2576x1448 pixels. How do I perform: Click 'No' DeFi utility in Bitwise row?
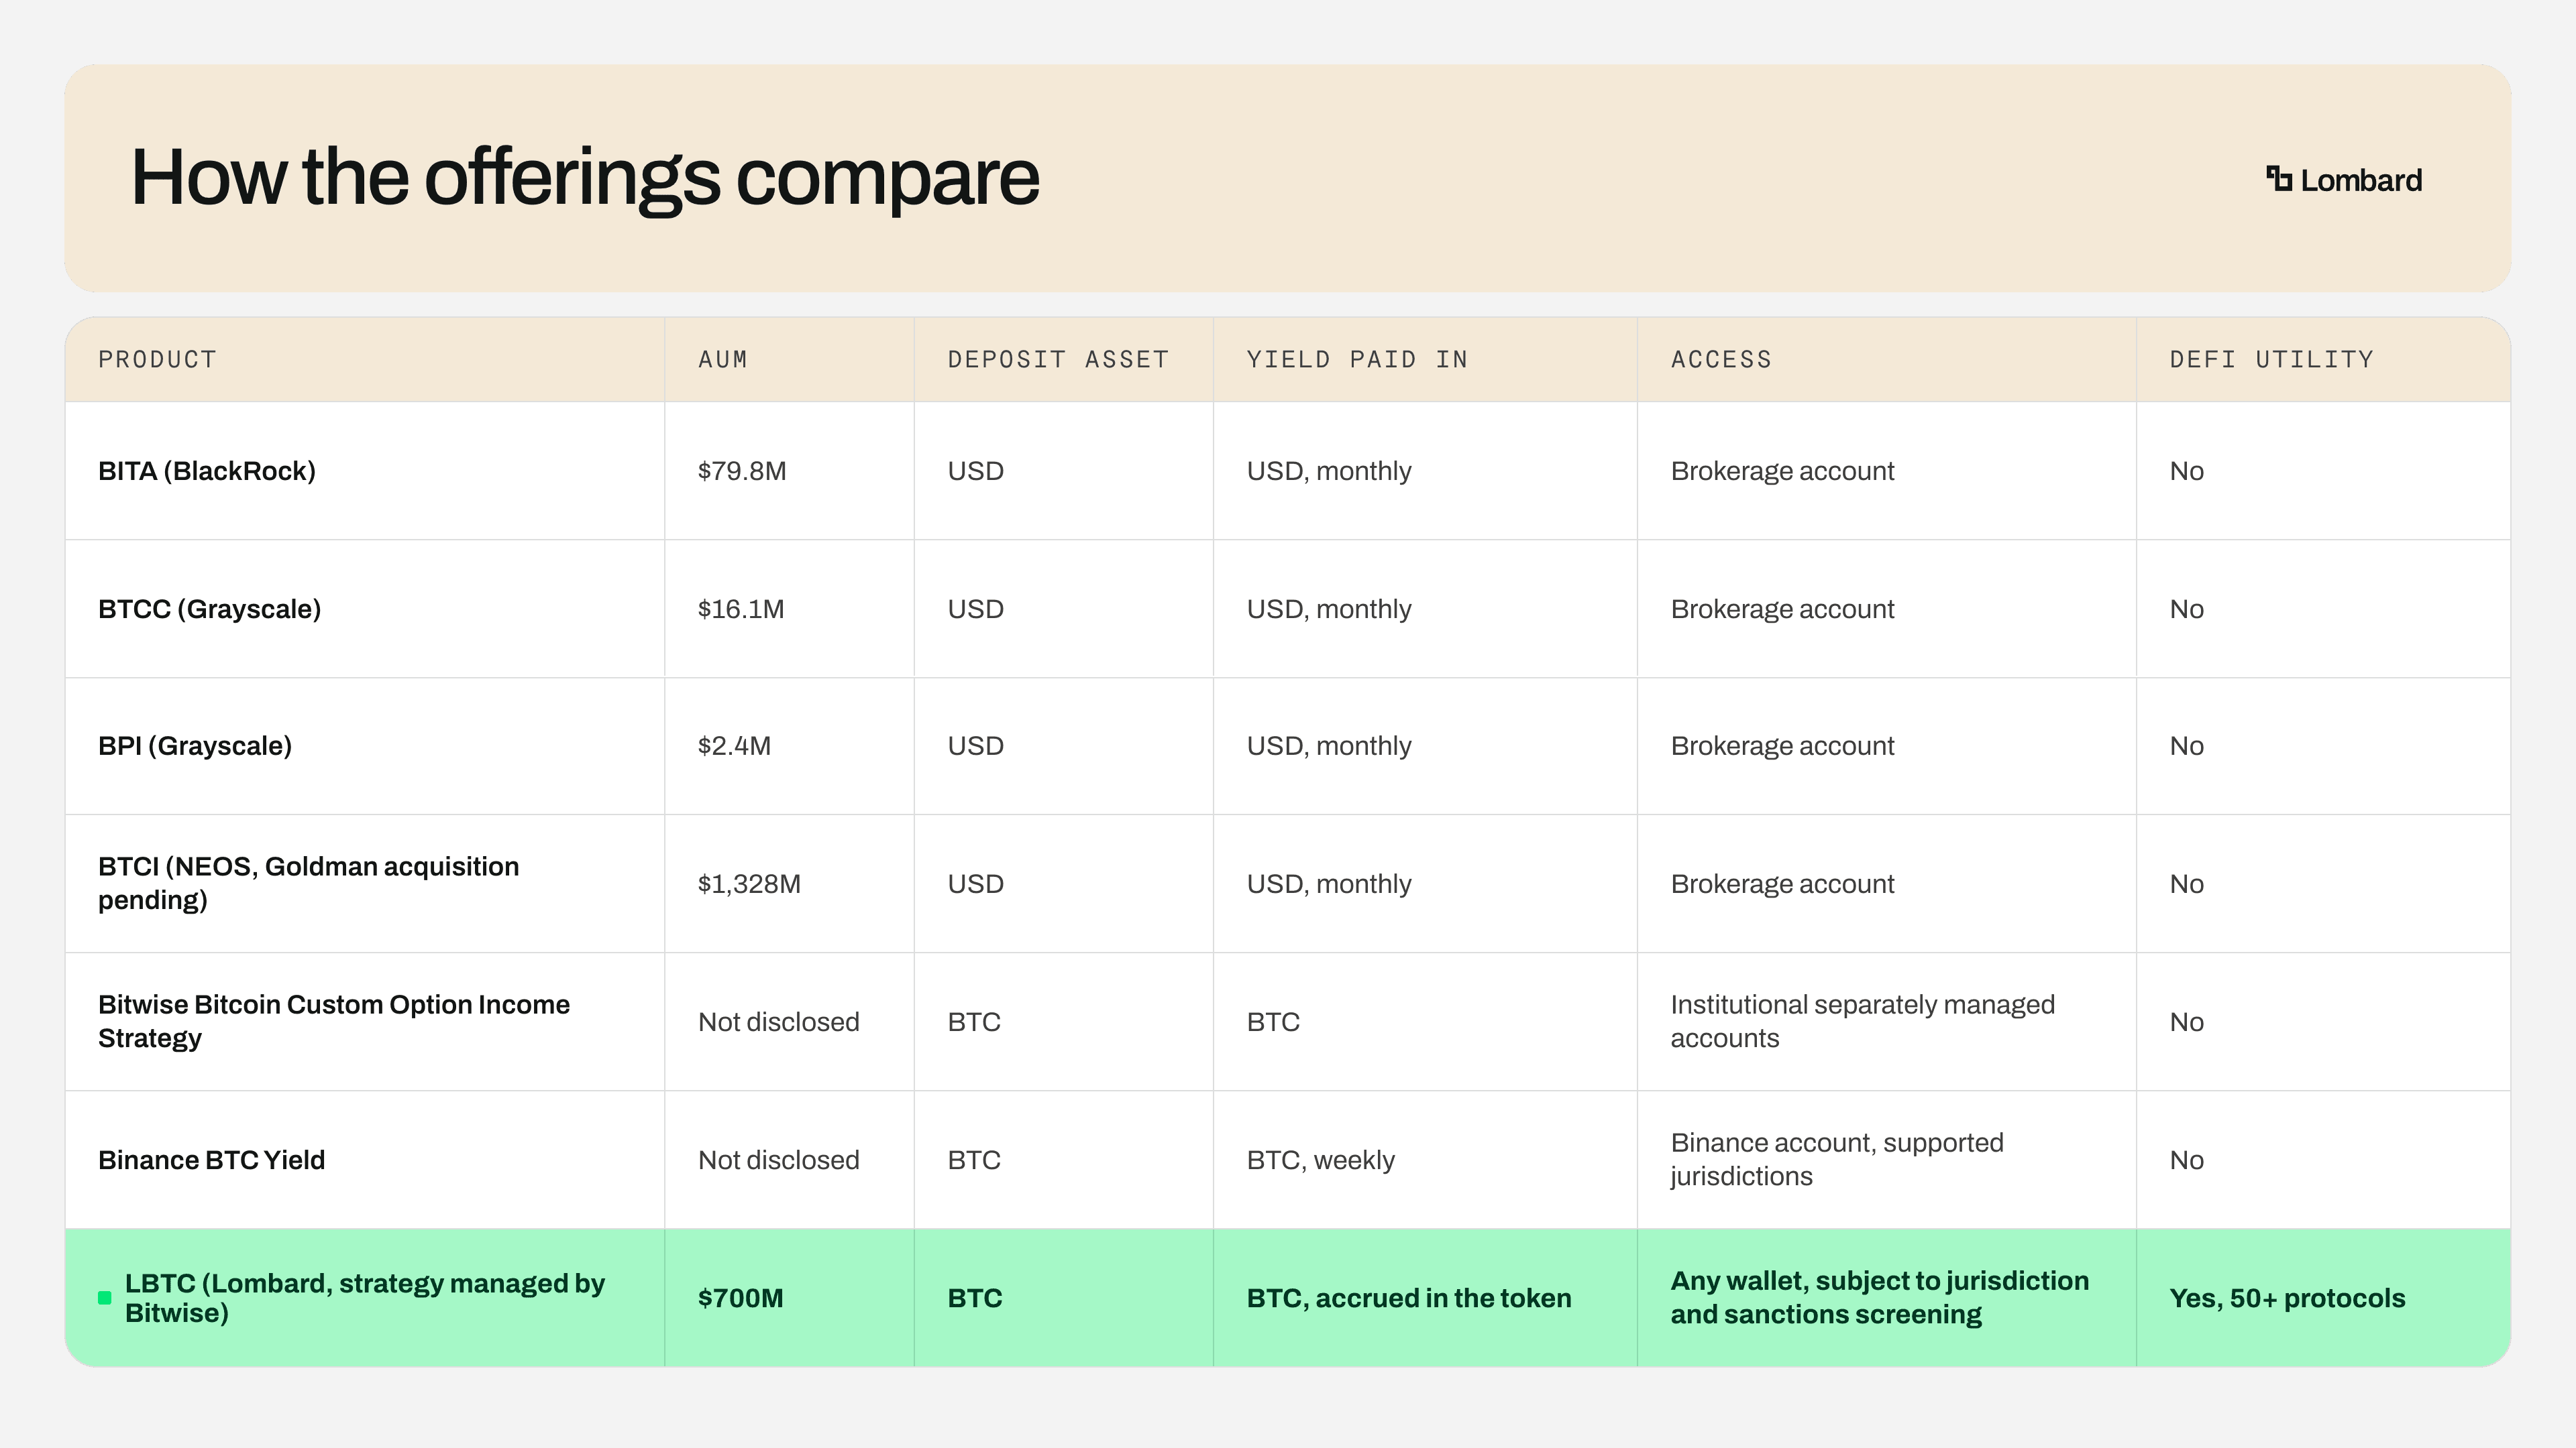[x=2187, y=1021]
